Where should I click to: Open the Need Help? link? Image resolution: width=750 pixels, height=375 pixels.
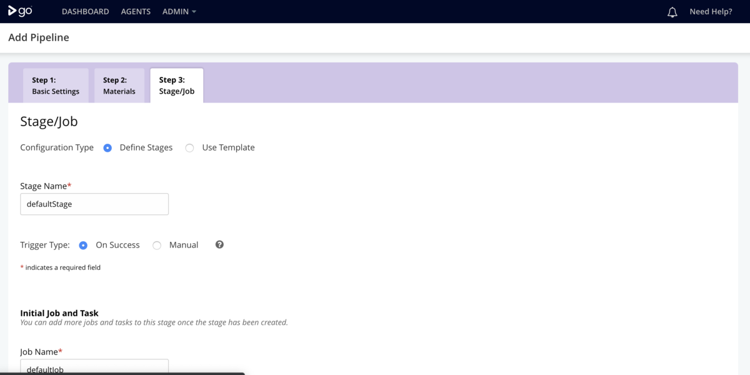pyautogui.click(x=711, y=11)
